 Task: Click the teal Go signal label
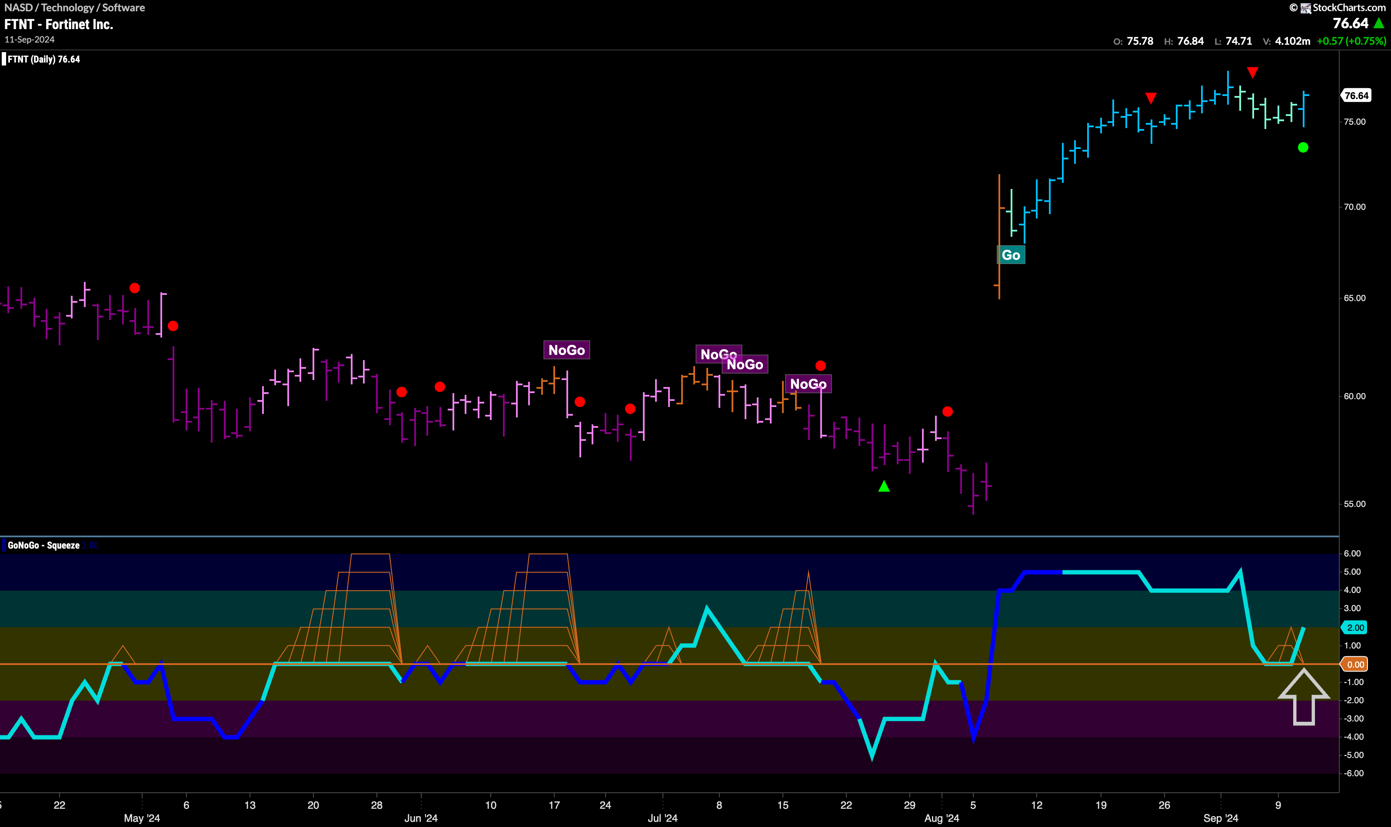pos(1011,255)
